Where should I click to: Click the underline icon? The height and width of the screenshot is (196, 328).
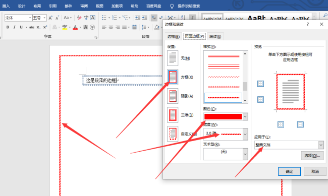coord(21,27)
